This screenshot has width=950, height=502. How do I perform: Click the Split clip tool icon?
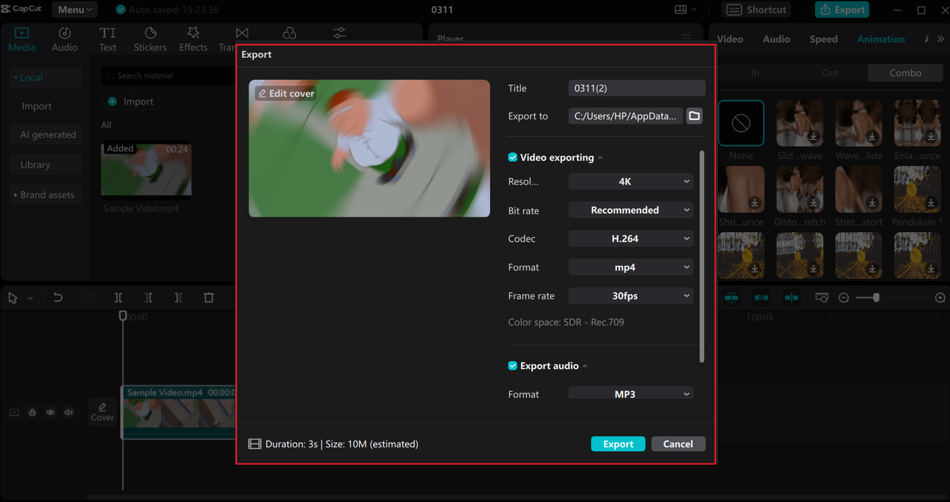tap(119, 297)
